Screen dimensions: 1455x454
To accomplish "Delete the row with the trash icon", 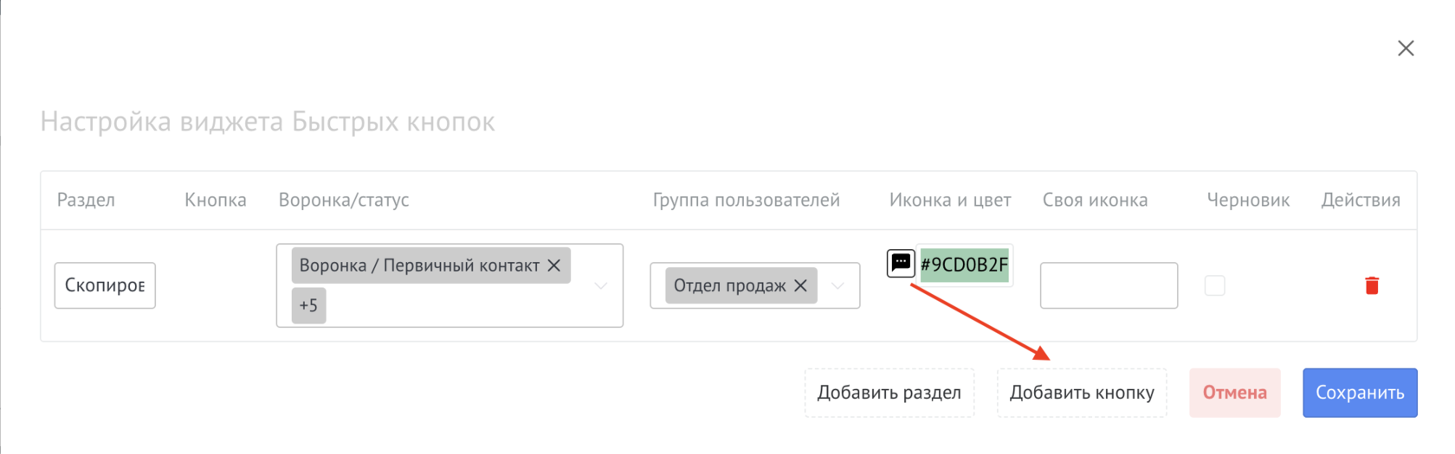I will click(x=1371, y=285).
